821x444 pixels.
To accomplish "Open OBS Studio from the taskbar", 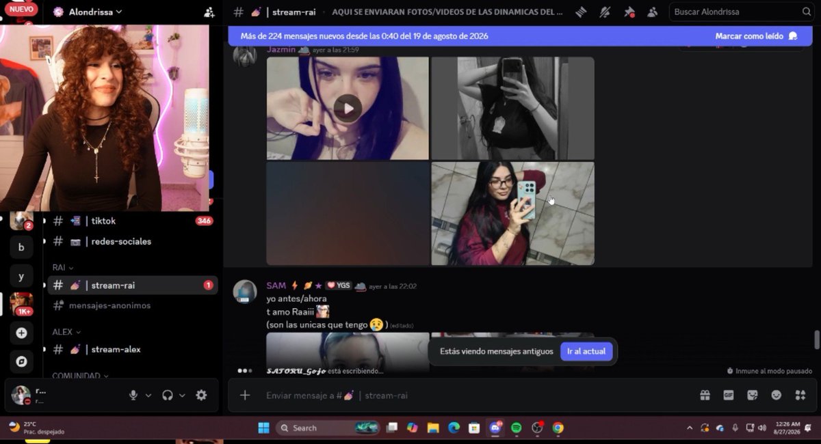I will click(x=538, y=428).
